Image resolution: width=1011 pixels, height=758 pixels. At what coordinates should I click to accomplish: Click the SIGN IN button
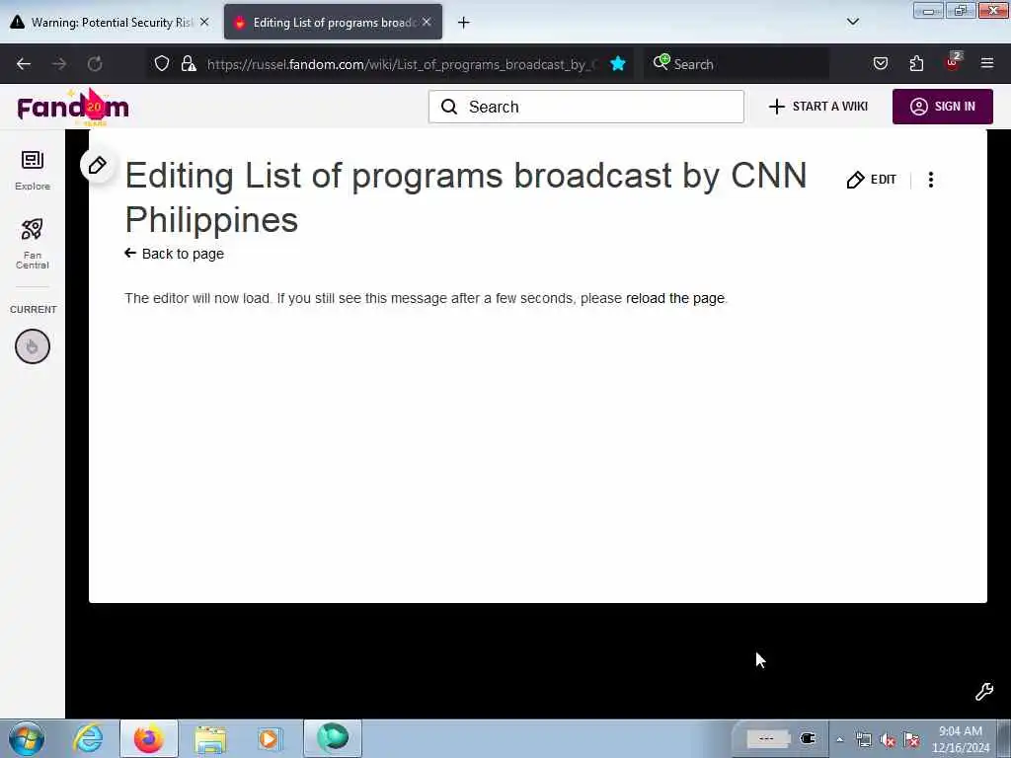pos(942,107)
